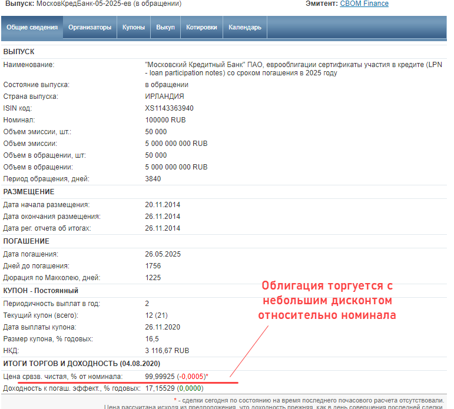
Task: Open the Календарь tab
Action: pos(245,27)
